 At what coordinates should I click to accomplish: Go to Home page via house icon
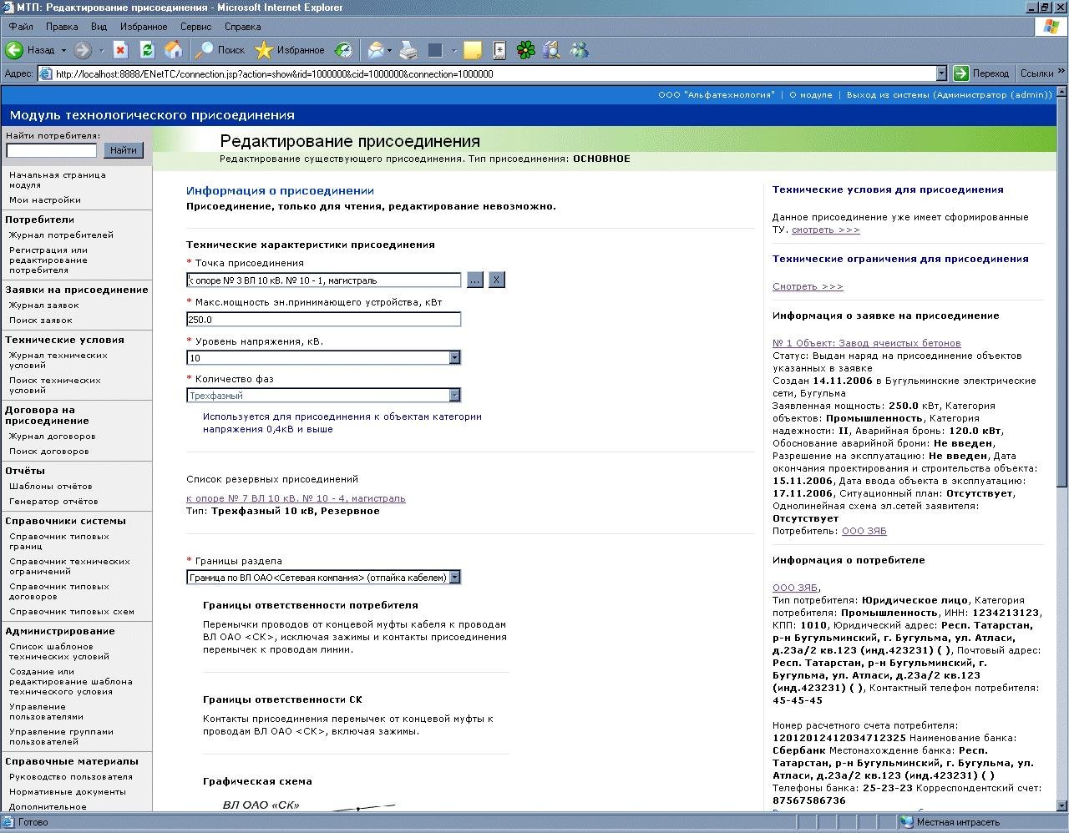coord(174,50)
